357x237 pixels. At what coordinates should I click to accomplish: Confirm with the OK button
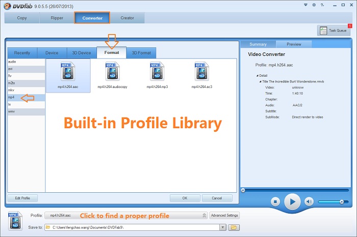click(x=185, y=198)
